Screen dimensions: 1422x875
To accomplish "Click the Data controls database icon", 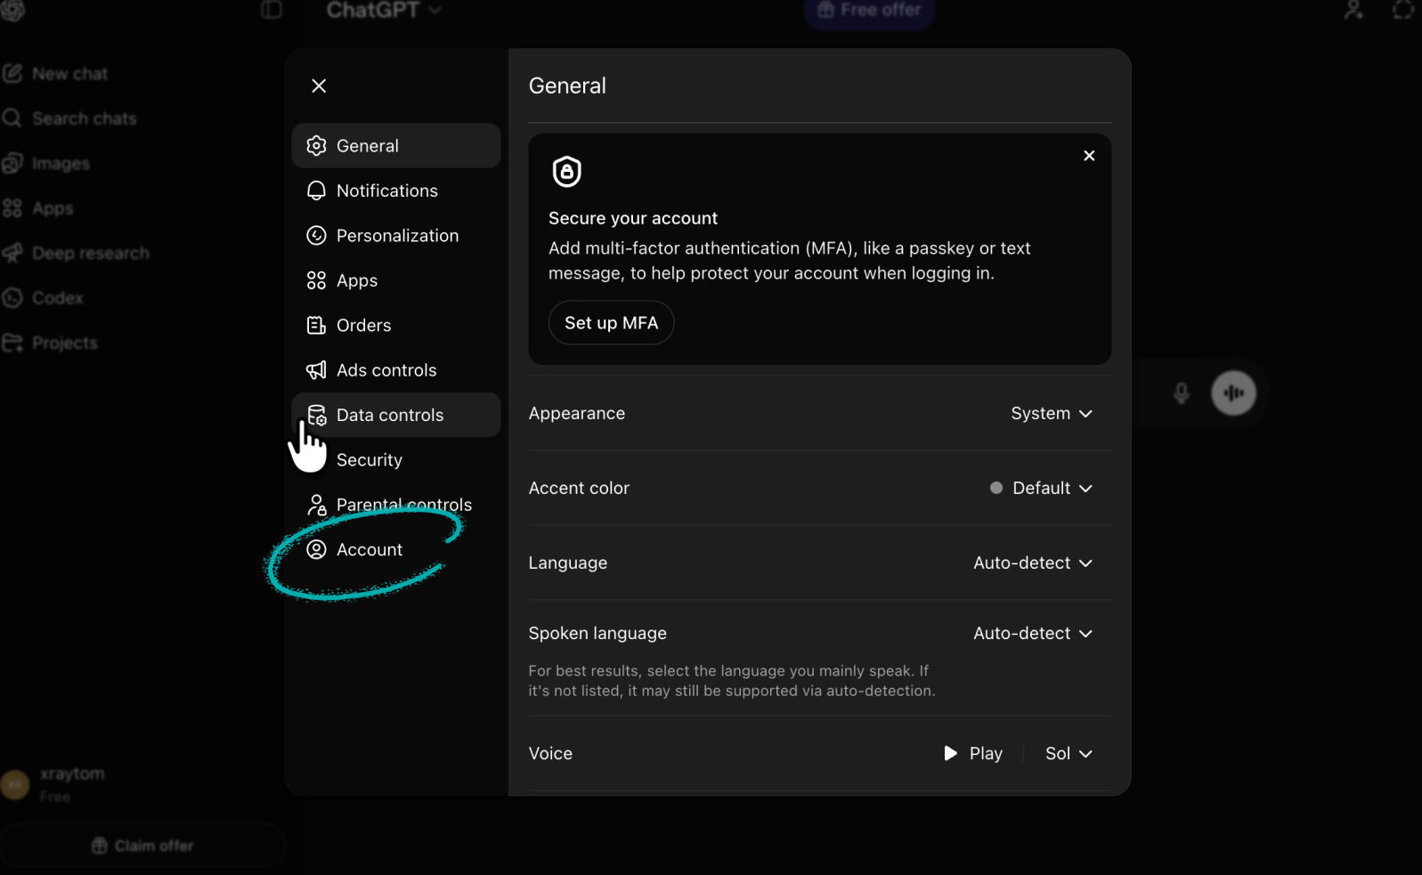I will (316, 415).
